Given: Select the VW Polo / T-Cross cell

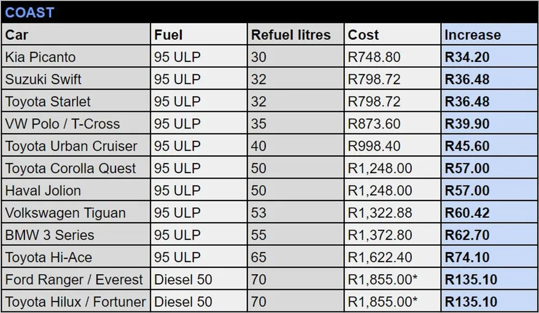Looking at the screenshot, I should 63,124.
